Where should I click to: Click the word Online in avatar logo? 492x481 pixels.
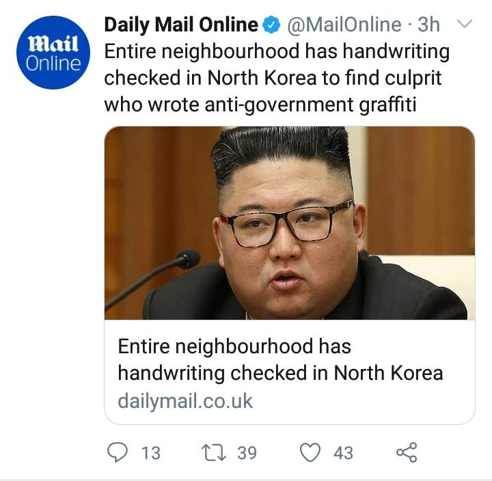point(53,64)
